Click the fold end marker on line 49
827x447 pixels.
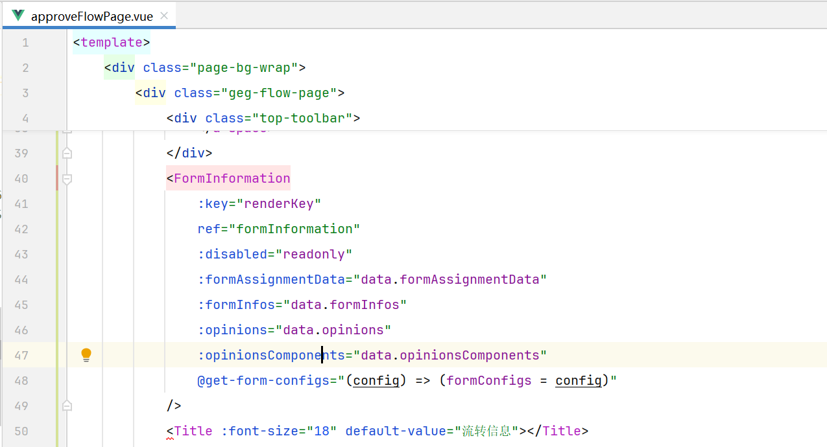tap(67, 406)
